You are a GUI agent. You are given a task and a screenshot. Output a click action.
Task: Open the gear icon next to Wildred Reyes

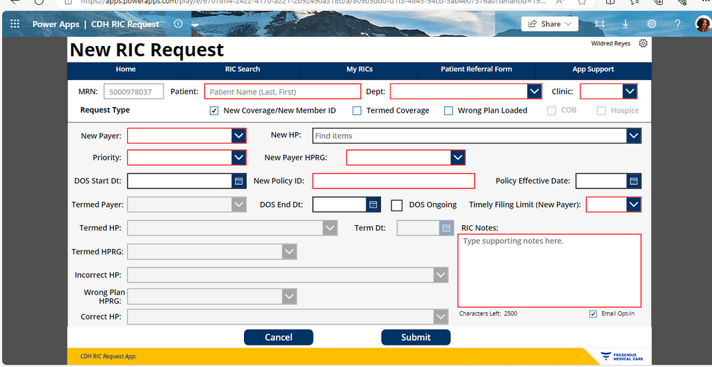coord(643,44)
